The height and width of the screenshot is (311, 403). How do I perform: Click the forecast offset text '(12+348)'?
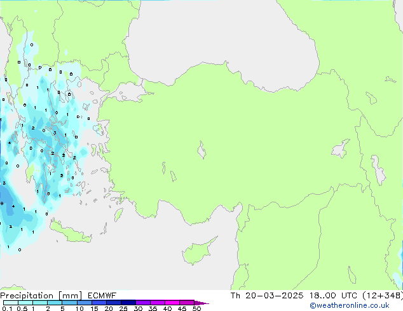pyautogui.click(x=383, y=296)
